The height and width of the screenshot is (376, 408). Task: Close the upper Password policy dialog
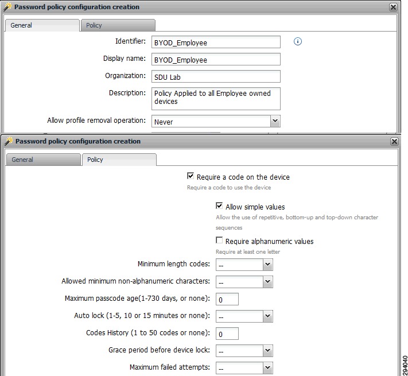coord(393,7)
